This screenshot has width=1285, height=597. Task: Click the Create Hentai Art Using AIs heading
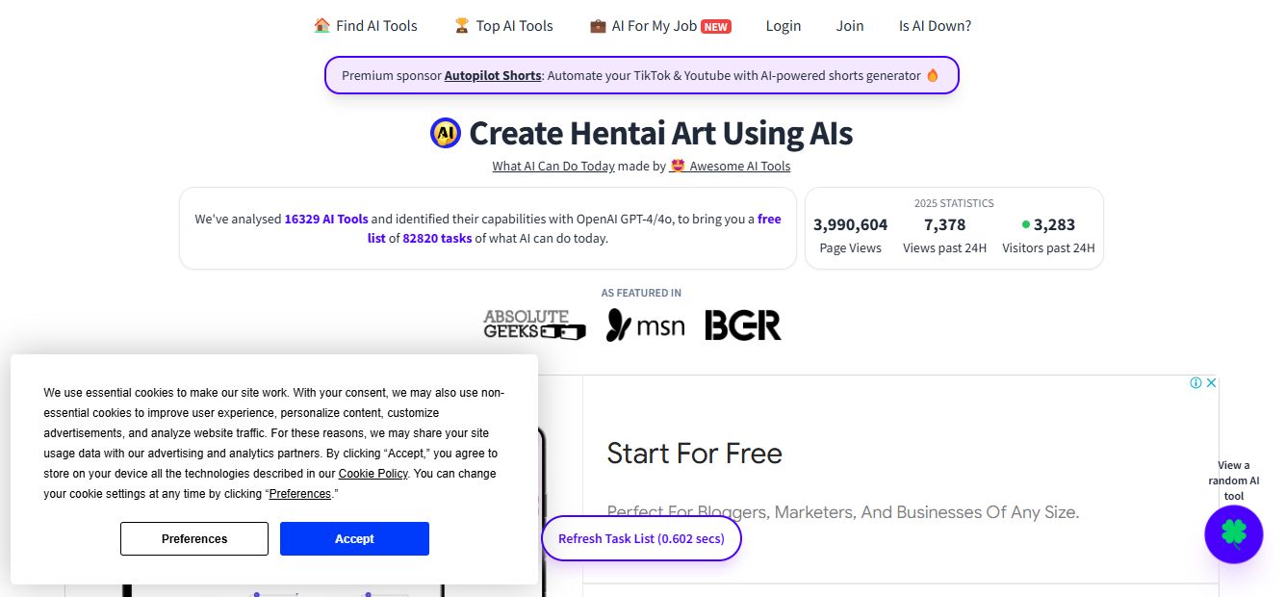coord(660,133)
